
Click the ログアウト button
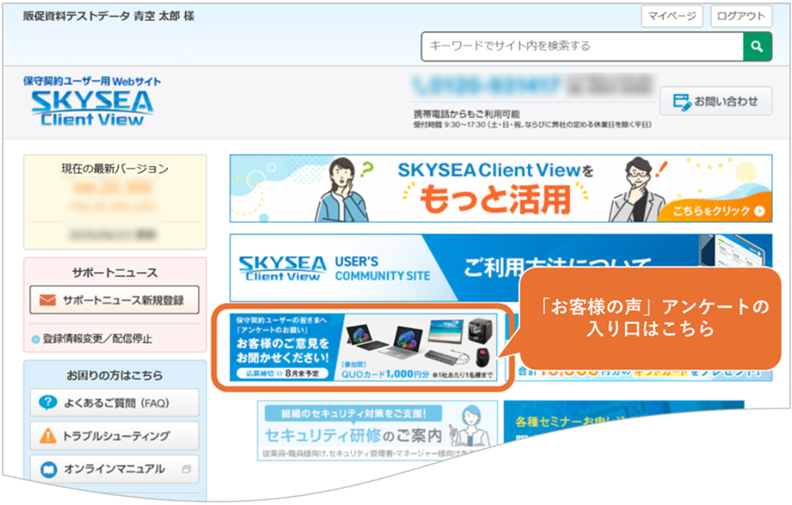[741, 16]
